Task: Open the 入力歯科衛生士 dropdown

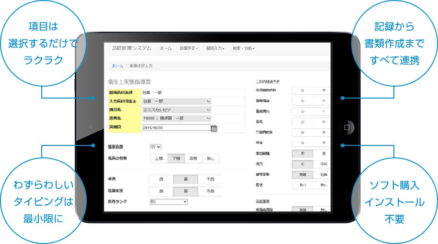Action: pyautogui.click(x=177, y=101)
